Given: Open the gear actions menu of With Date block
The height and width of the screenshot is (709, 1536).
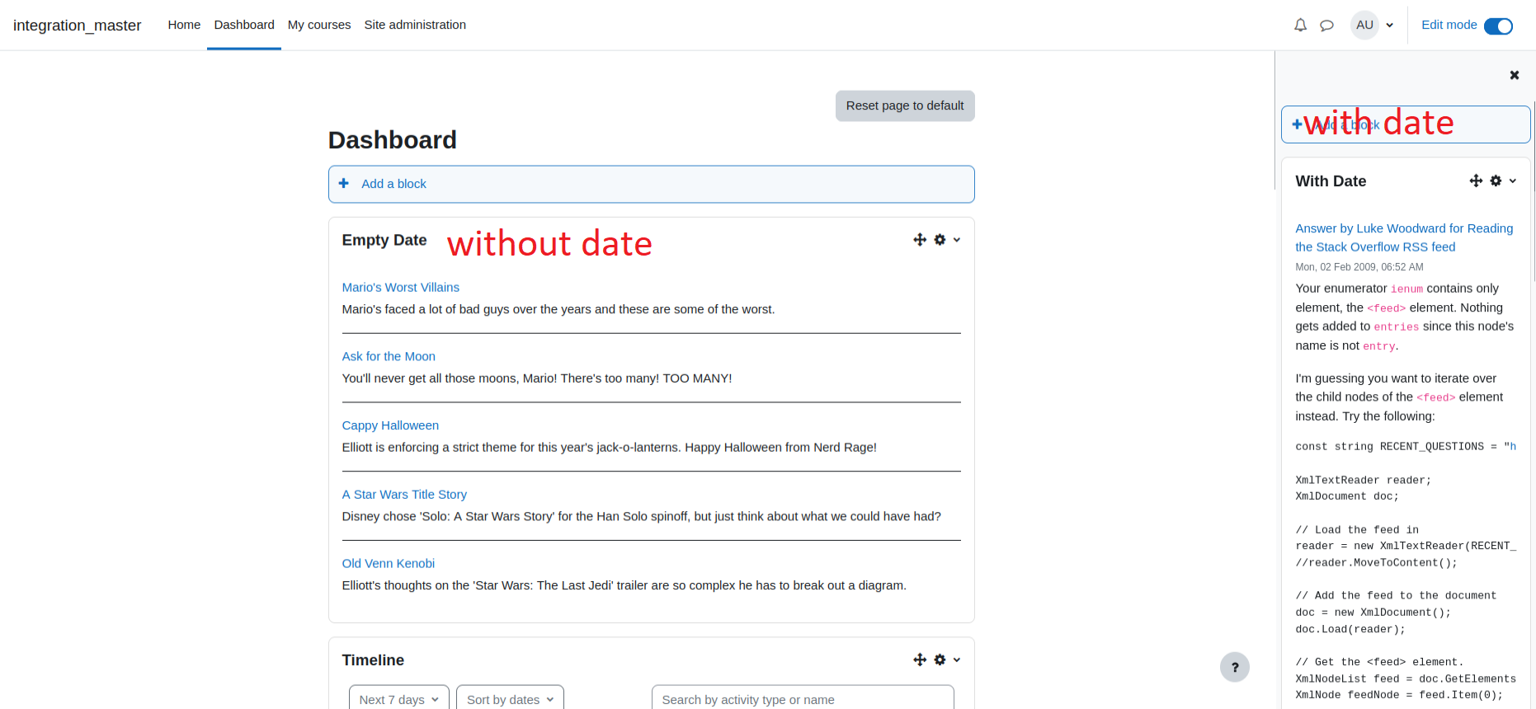Looking at the screenshot, I should click(1496, 181).
